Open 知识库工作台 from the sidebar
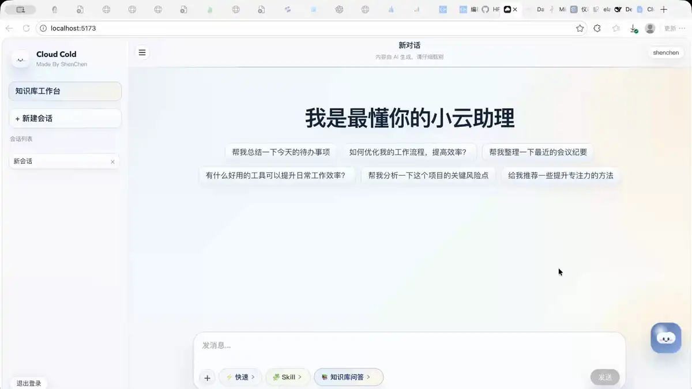692x389 pixels. coord(65,91)
